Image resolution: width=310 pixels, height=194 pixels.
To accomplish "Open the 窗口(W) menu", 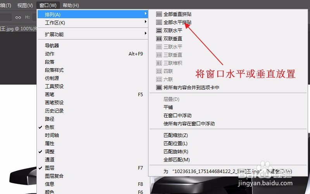I will coord(48,5).
